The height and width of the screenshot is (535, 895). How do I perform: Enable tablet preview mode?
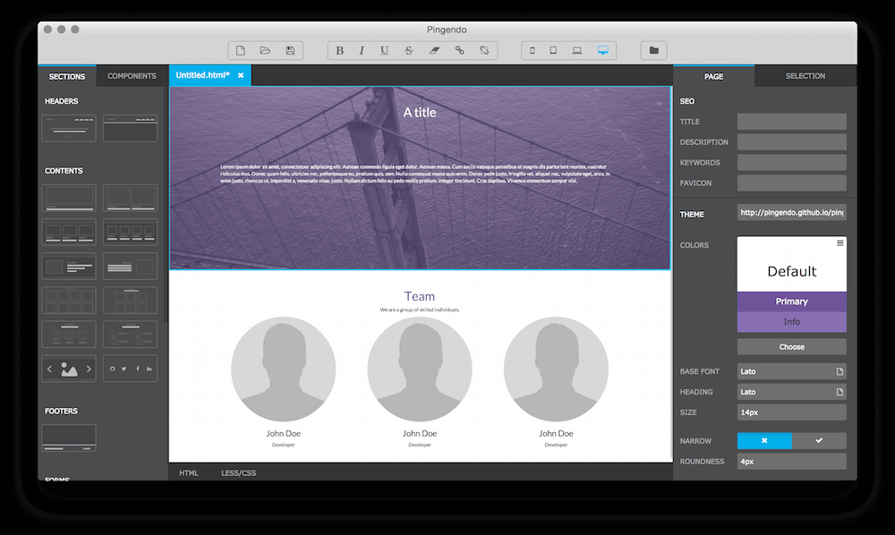tap(552, 50)
